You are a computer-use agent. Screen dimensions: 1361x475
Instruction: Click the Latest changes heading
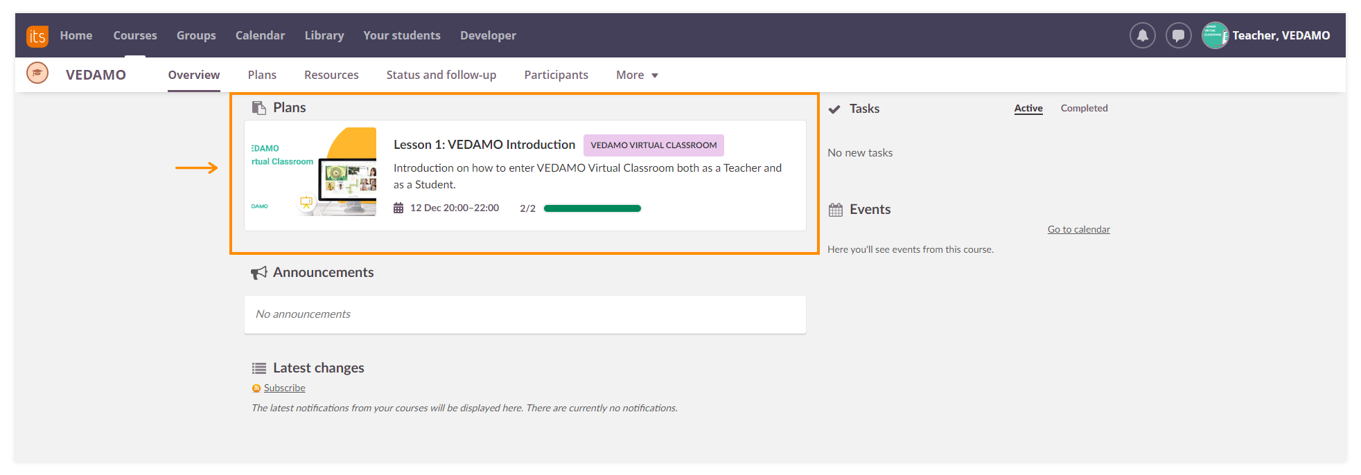pos(319,368)
